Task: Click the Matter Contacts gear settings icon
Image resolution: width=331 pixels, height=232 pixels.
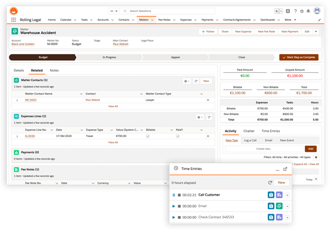Action: 187,81
